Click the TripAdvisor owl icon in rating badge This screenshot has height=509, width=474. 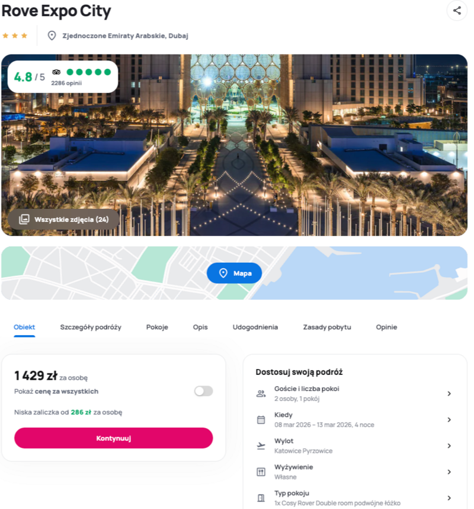click(56, 72)
